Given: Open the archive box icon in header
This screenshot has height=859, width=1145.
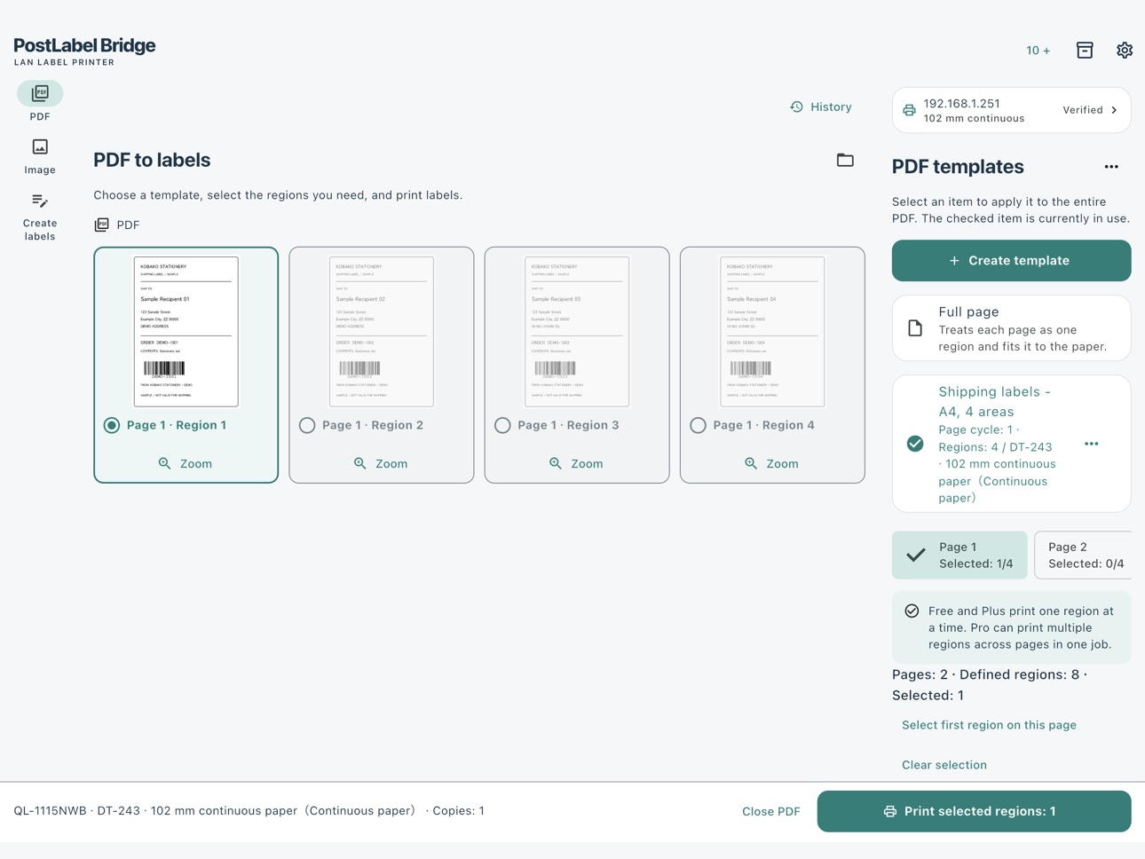Looking at the screenshot, I should 1085,51.
